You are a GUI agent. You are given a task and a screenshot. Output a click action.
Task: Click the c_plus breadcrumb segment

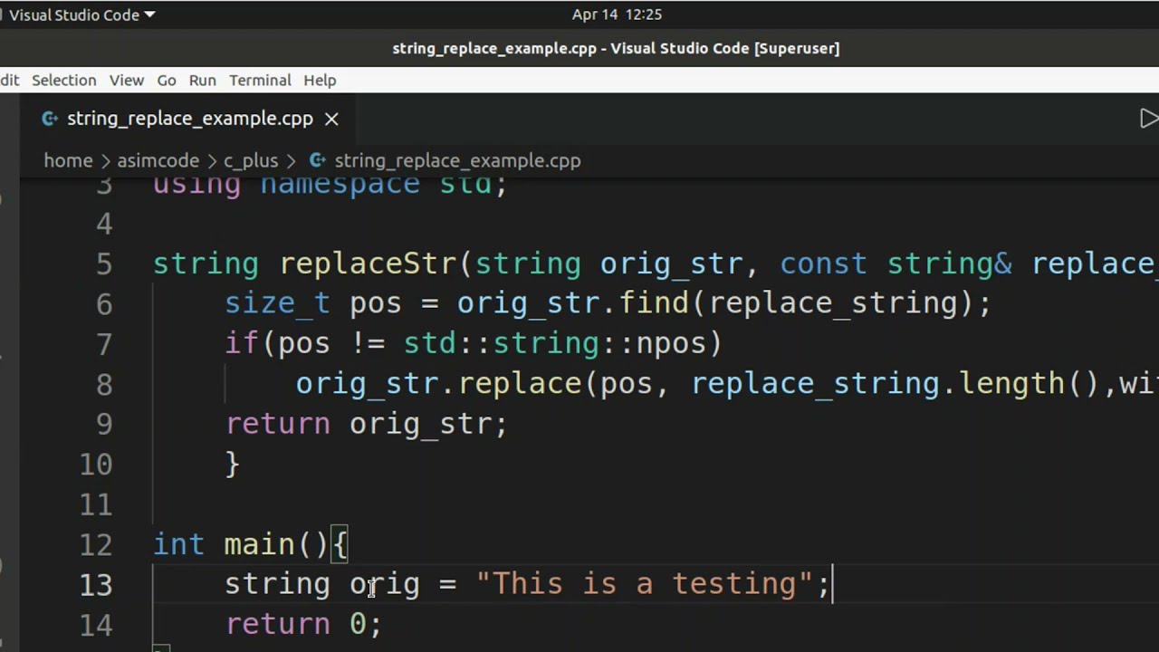click(x=251, y=160)
